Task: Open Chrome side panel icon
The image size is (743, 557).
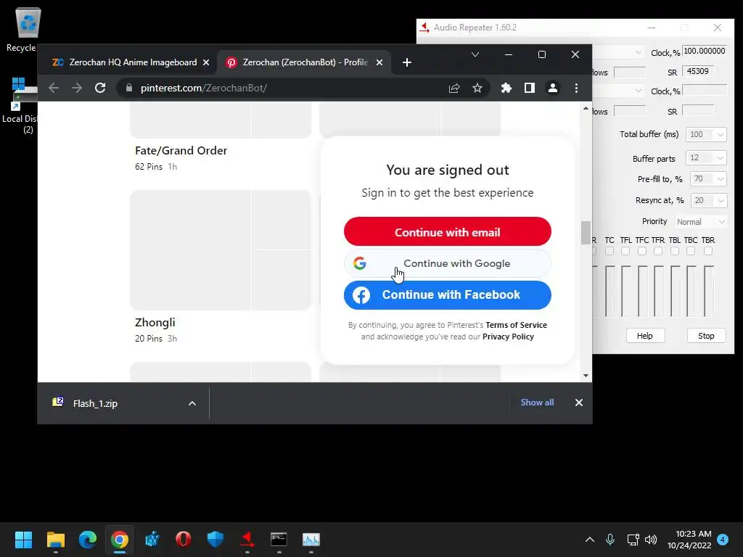Action: [x=529, y=88]
